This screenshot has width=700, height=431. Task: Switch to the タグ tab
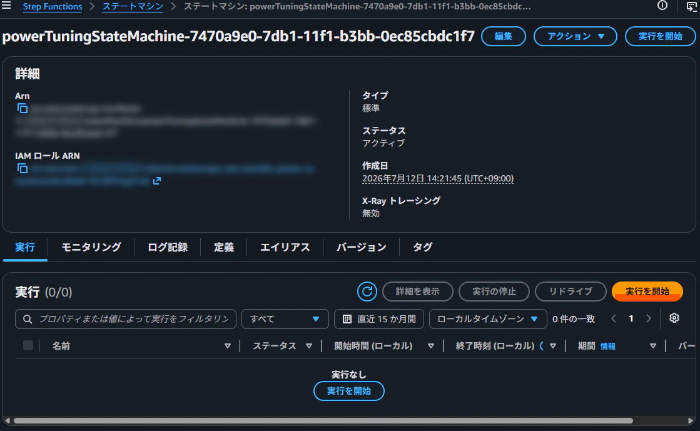point(422,247)
